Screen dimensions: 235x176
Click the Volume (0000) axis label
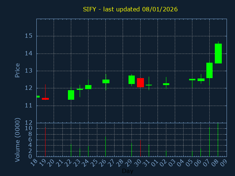point(17,140)
